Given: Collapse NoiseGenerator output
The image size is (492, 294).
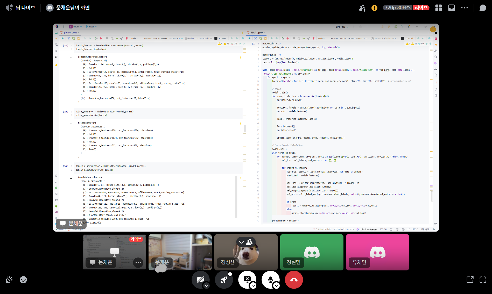Looking at the screenshot, I should click(71, 124).
